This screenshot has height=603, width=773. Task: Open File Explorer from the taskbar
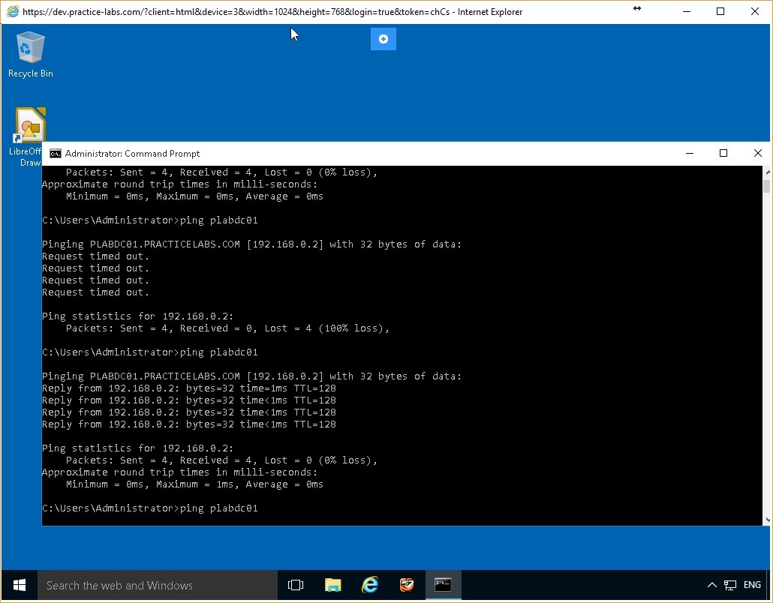point(332,585)
